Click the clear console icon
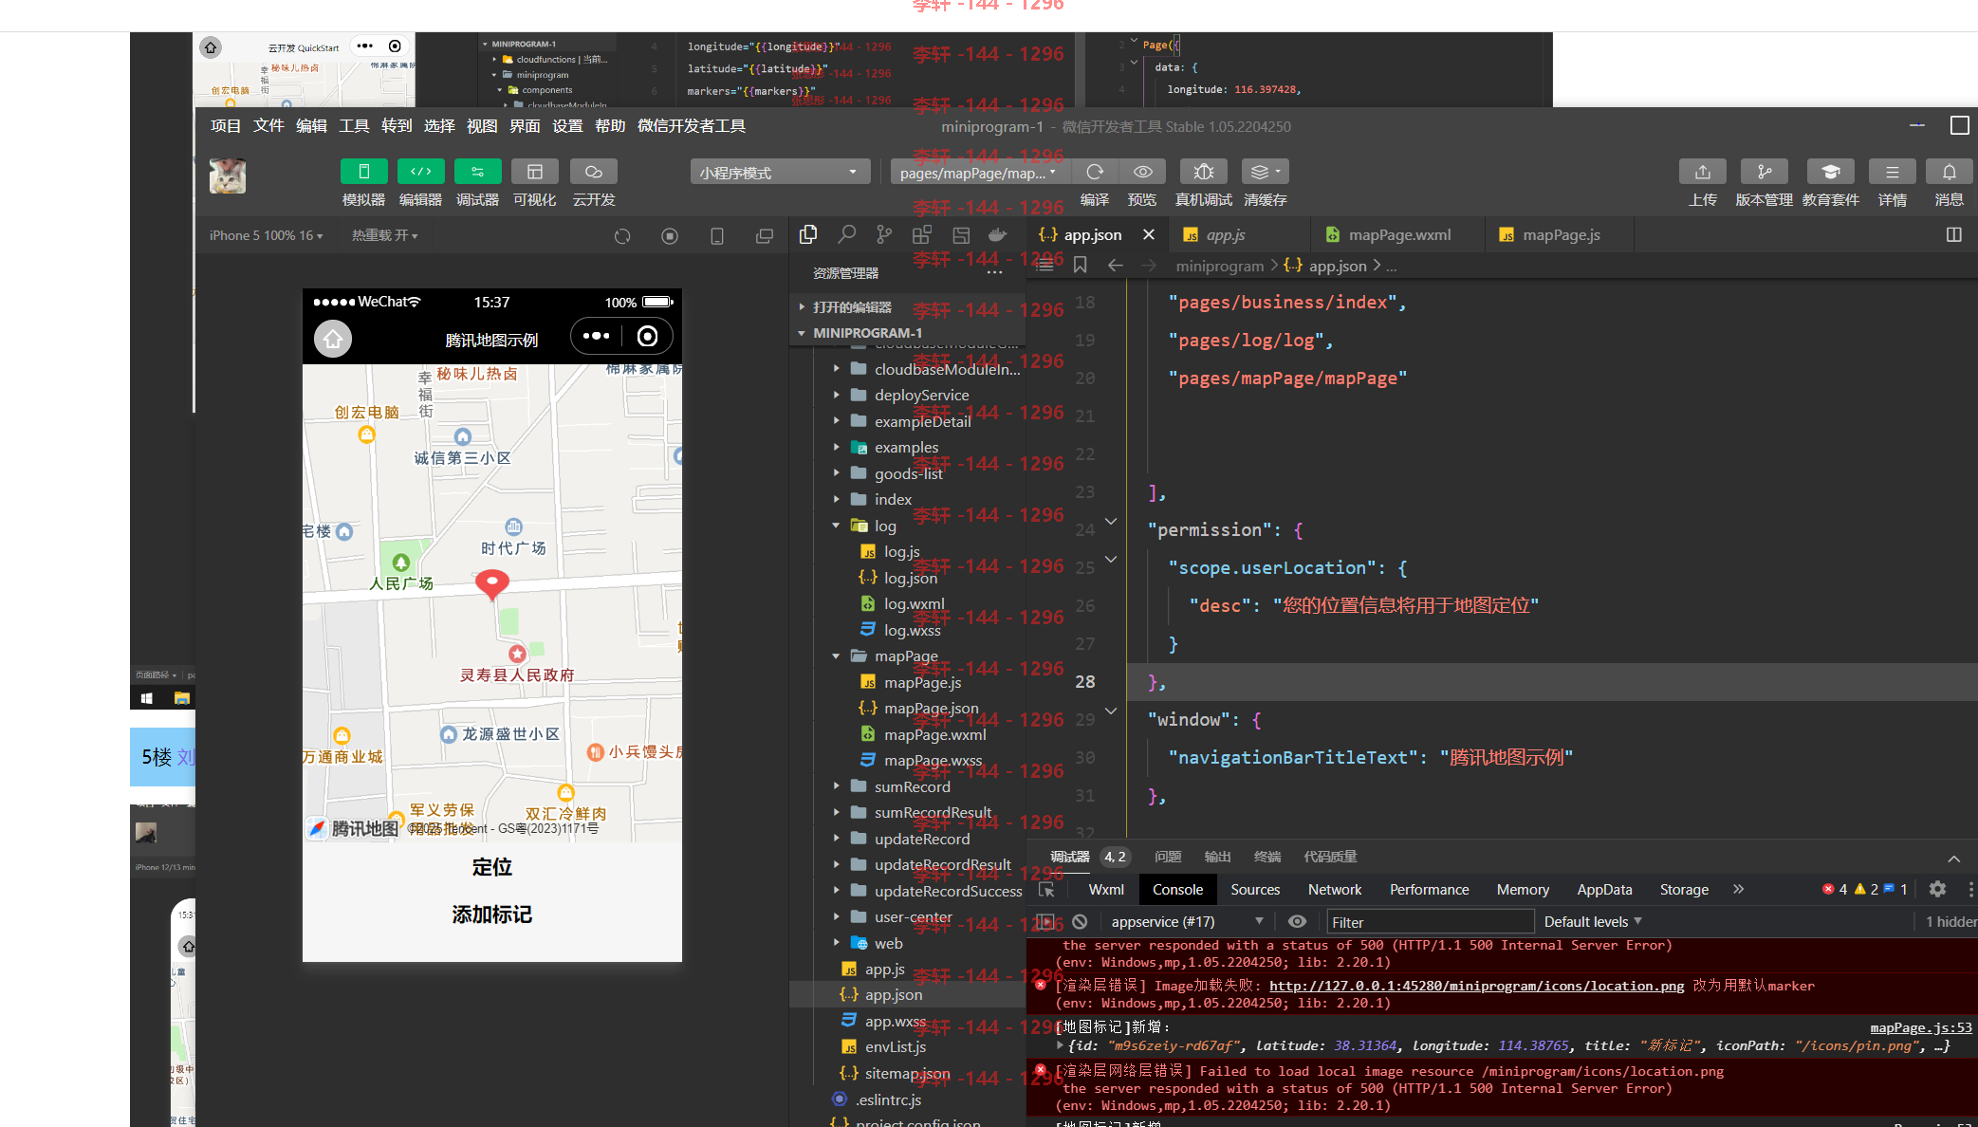The width and height of the screenshot is (1978, 1127). [x=1080, y=922]
